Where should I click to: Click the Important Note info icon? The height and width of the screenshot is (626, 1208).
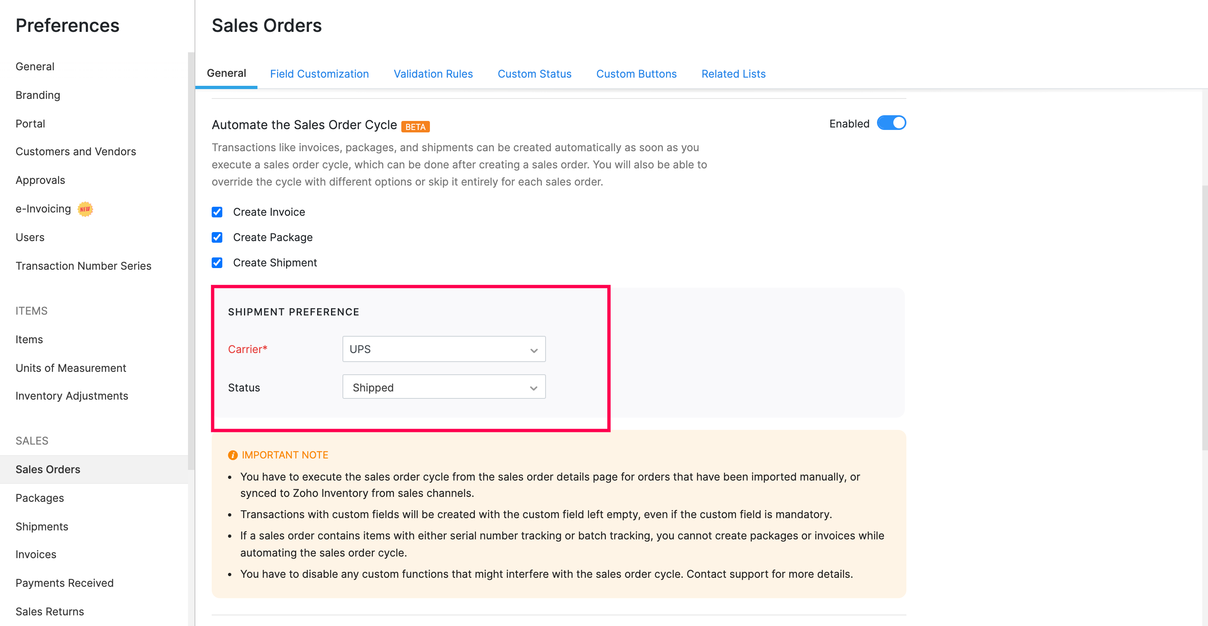233,455
